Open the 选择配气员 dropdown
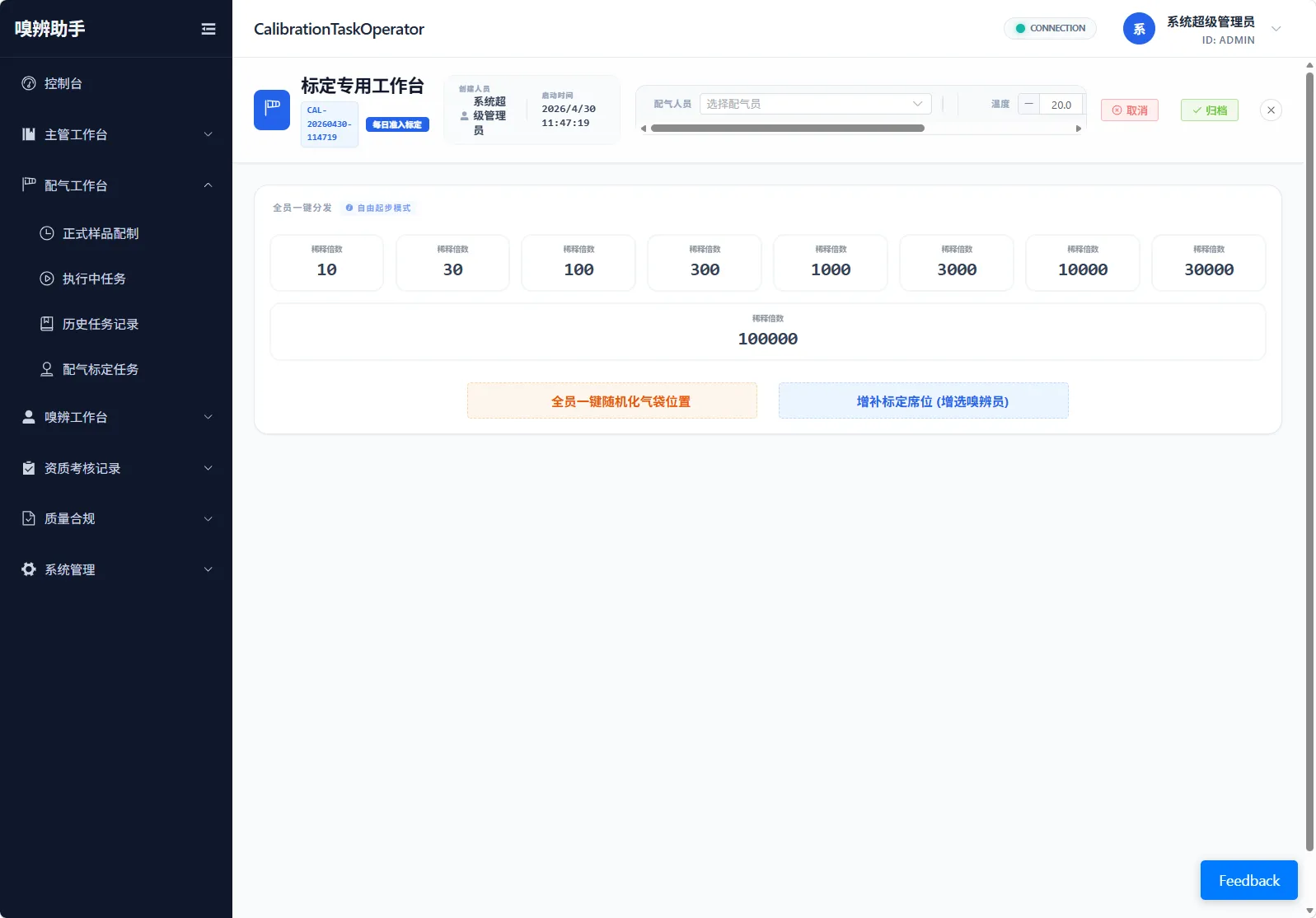Image resolution: width=1316 pixels, height=918 pixels. [x=816, y=104]
